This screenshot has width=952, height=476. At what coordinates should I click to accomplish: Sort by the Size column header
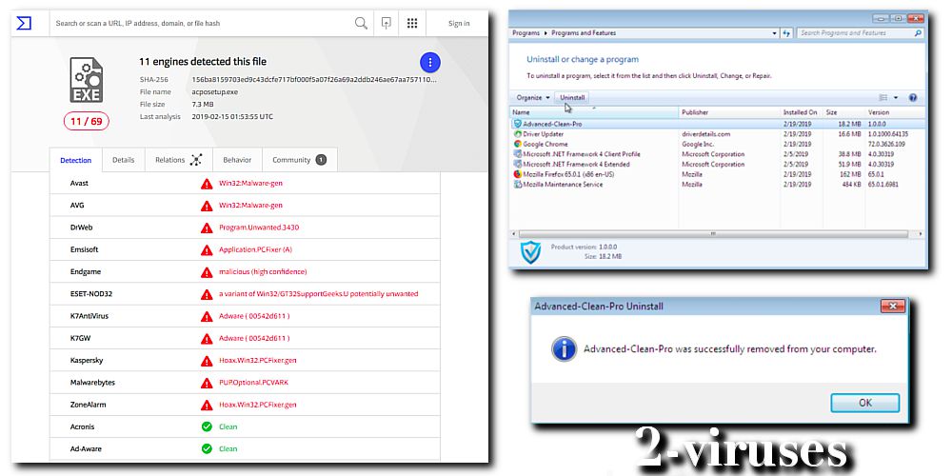pos(843,112)
